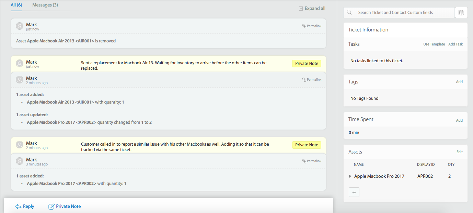Switch to the Messages (3) tab
This screenshot has width=473, height=213.
click(45, 5)
